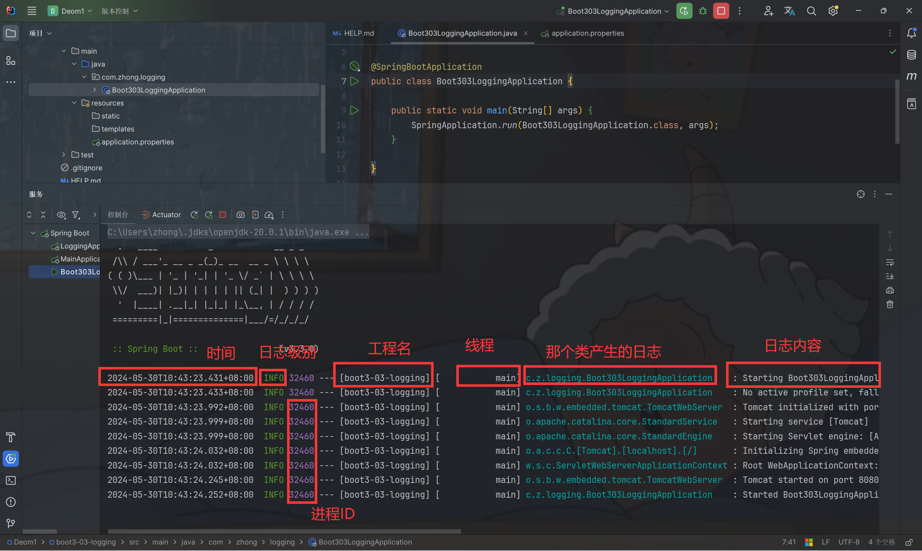Select application.properties in project tree

(133, 142)
